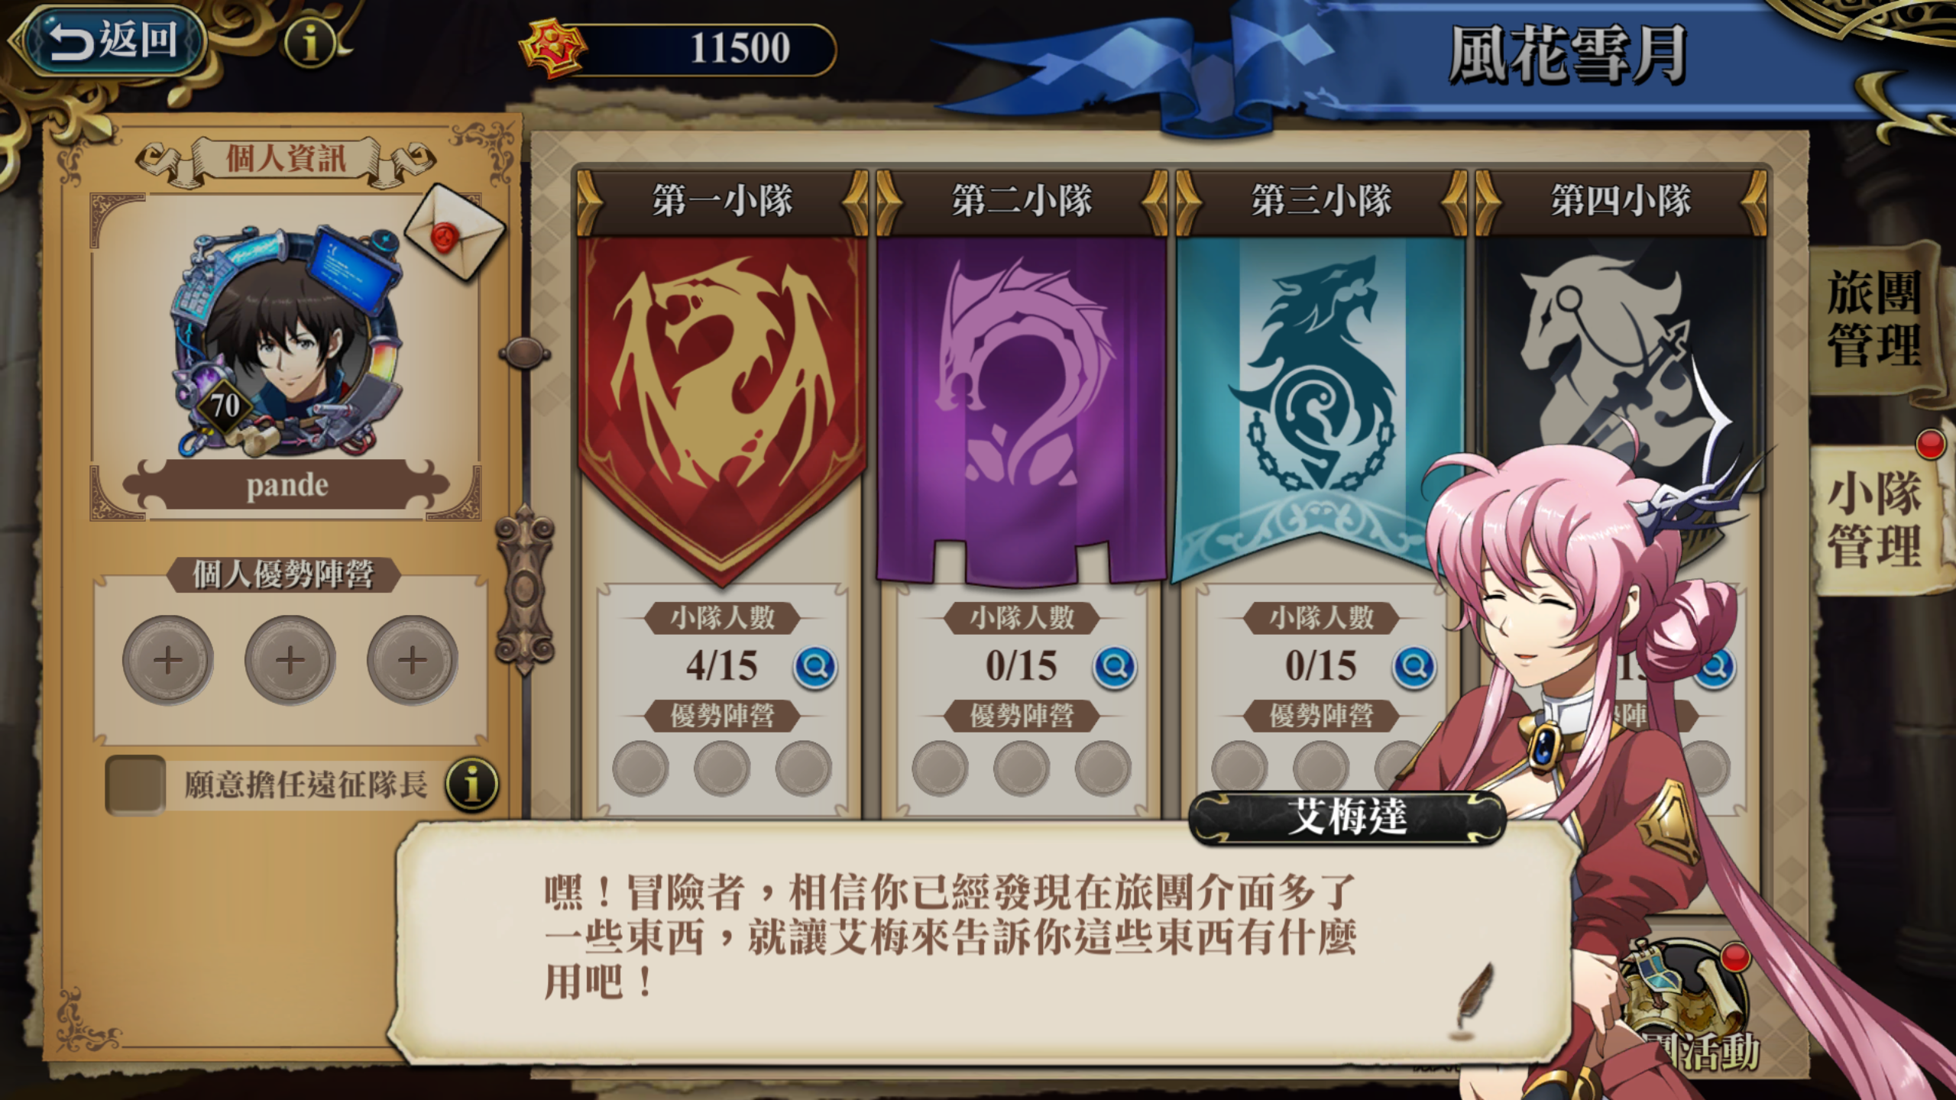Image resolution: width=1956 pixels, height=1100 pixels.
Task: Open the info icon beside 返回
Action: click(310, 43)
